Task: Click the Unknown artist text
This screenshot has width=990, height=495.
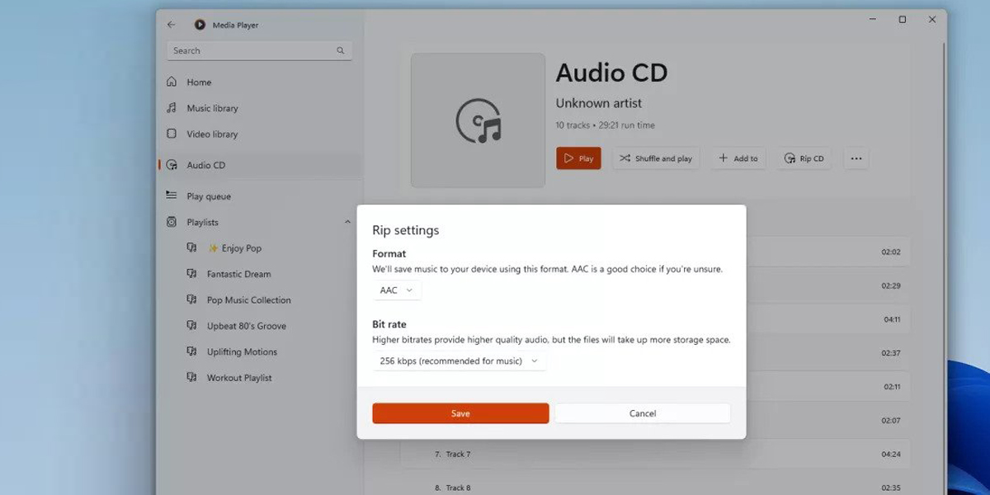Action: (598, 103)
